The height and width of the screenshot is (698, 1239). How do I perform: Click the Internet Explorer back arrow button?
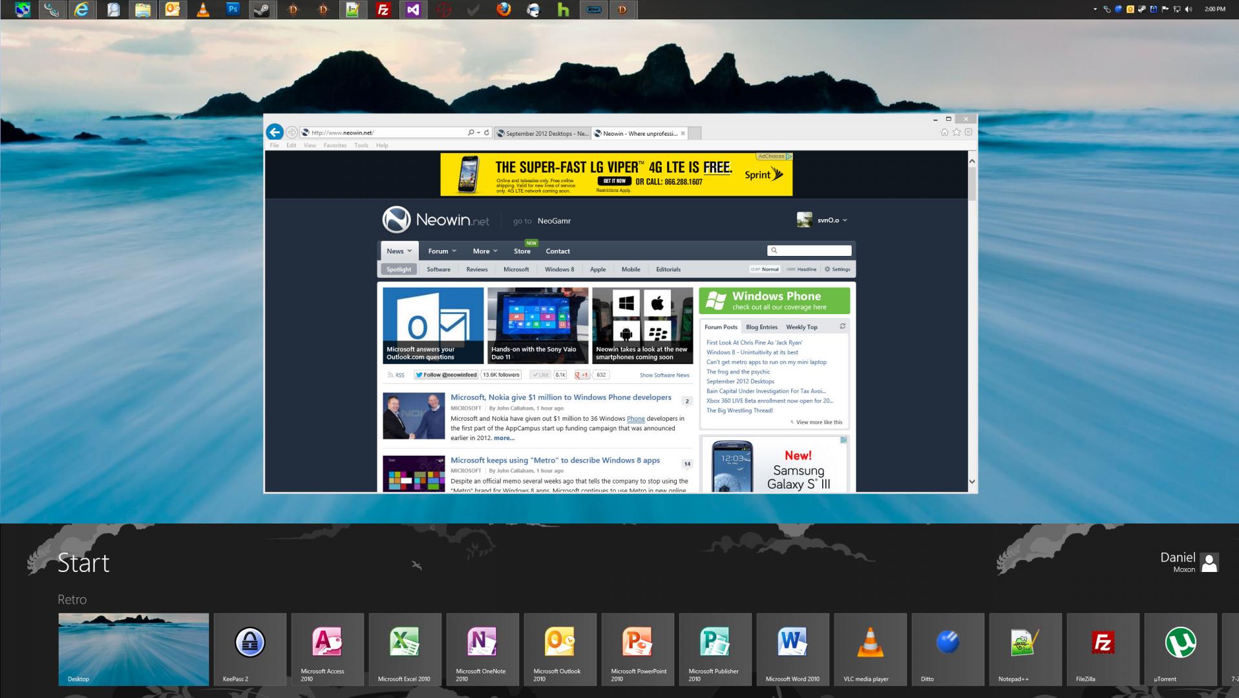click(275, 132)
